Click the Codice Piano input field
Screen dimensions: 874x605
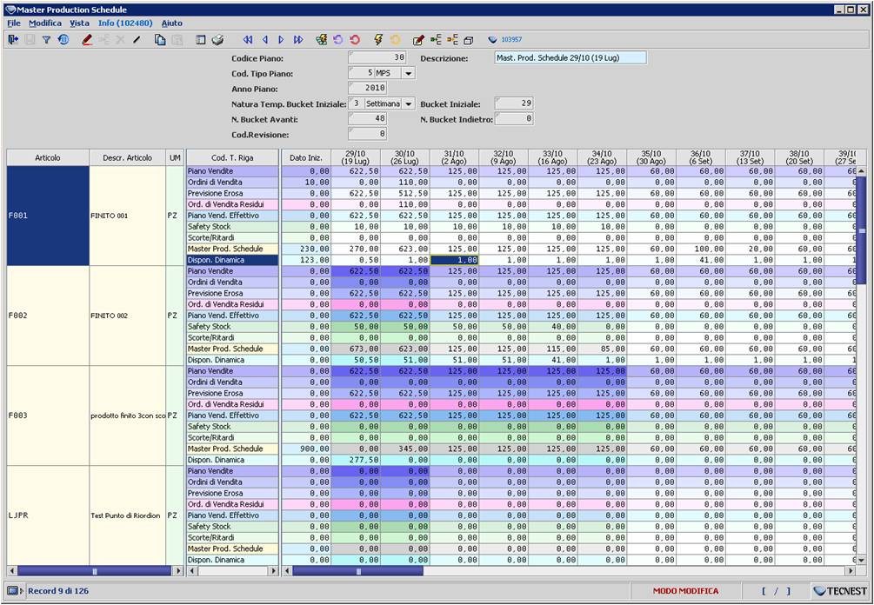coord(377,58)
